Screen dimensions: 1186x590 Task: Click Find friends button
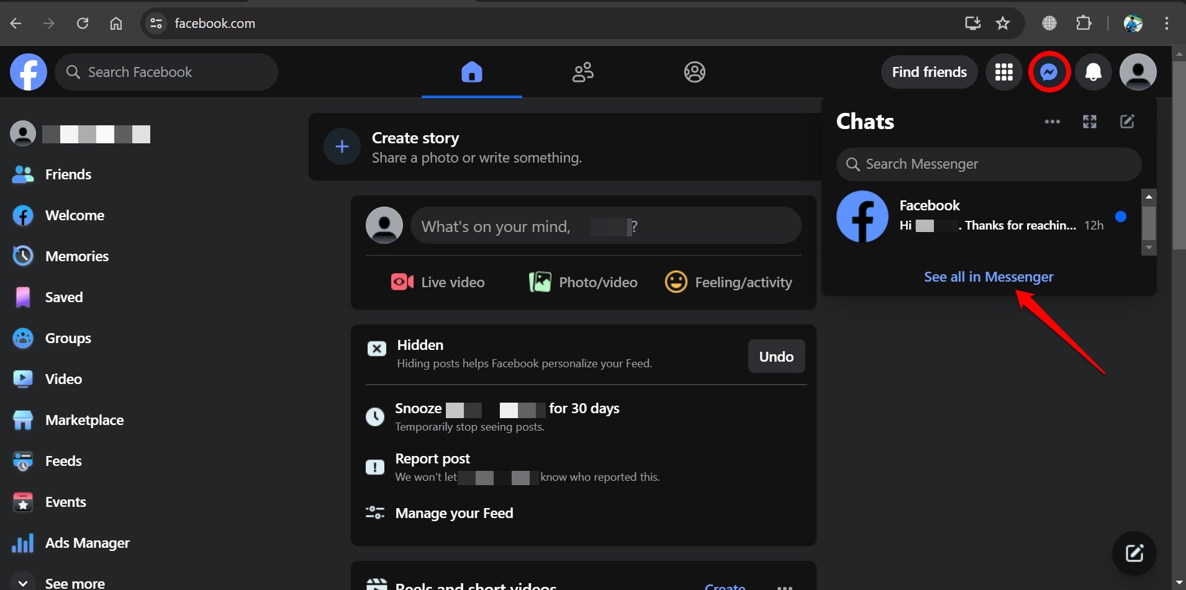930,72
